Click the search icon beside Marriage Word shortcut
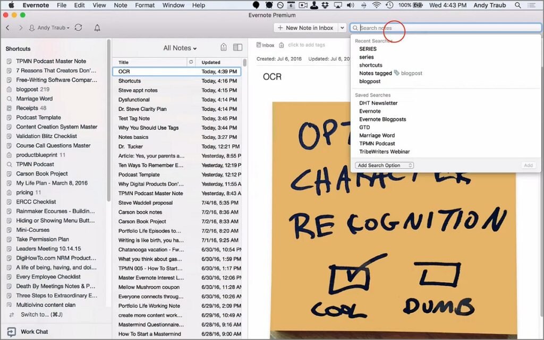The width and height of the screenshot is (544, 340). (x=9, y=99)
